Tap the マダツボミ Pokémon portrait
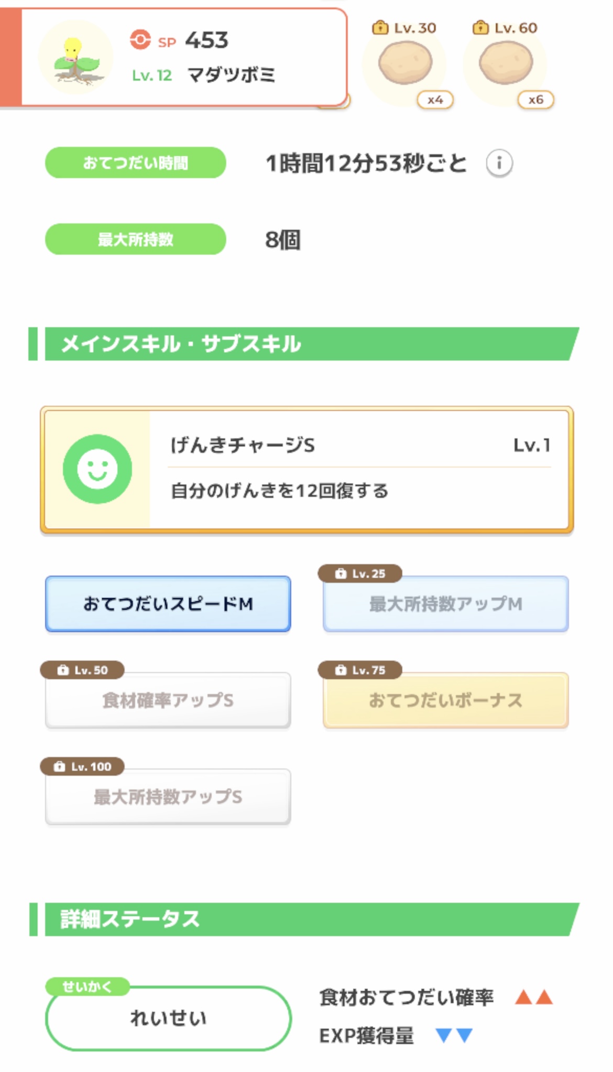 (76, 59)
